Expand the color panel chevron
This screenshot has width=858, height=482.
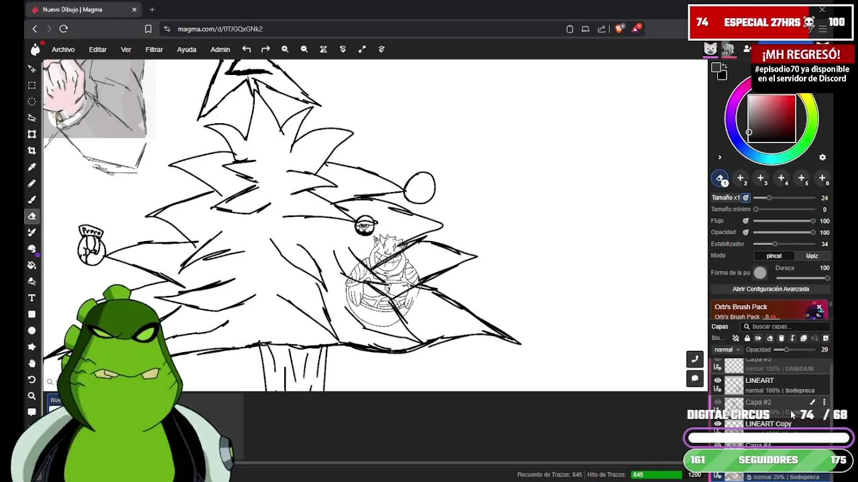coord(720,158)
